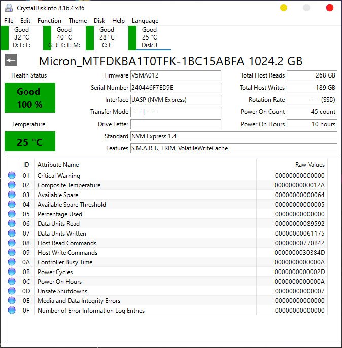Image resolution: width=342 pixels, height=348 pixels.
Task: Click the ID column header
Action: pyautogui.click(x=26, y=165)
